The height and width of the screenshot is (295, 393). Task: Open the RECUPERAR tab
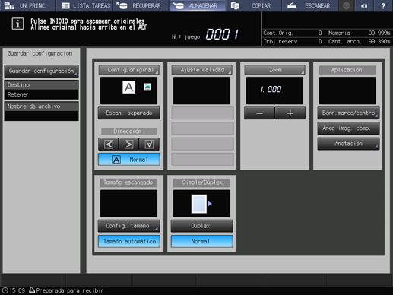(141, 5)
